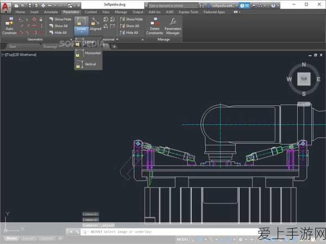Click the Coincident constraint icon

click(x=20, y=20)
